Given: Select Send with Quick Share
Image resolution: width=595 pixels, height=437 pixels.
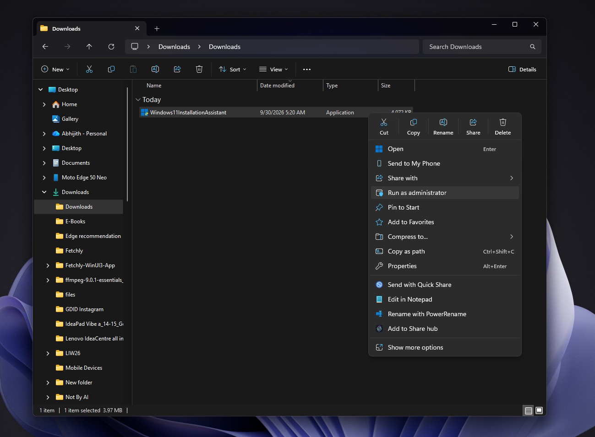Looking at the screenshot, I should click(445, 285).
